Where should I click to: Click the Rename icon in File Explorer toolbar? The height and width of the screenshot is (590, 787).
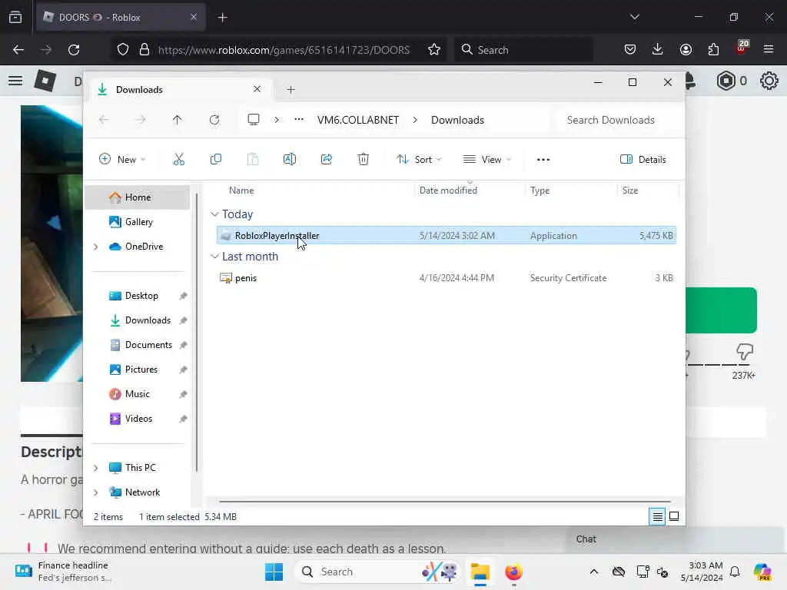290,160
